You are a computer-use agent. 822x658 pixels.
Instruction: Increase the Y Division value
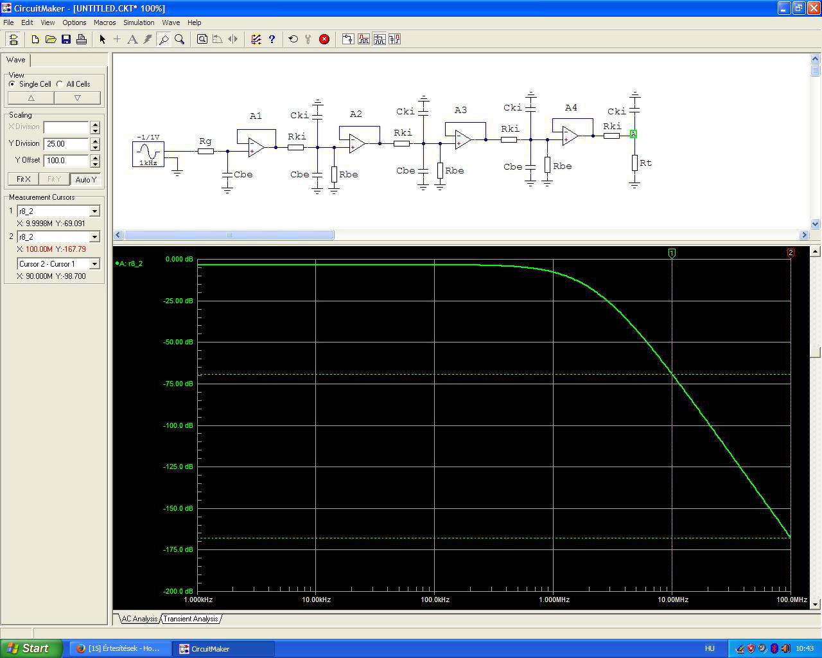[95, 141]
